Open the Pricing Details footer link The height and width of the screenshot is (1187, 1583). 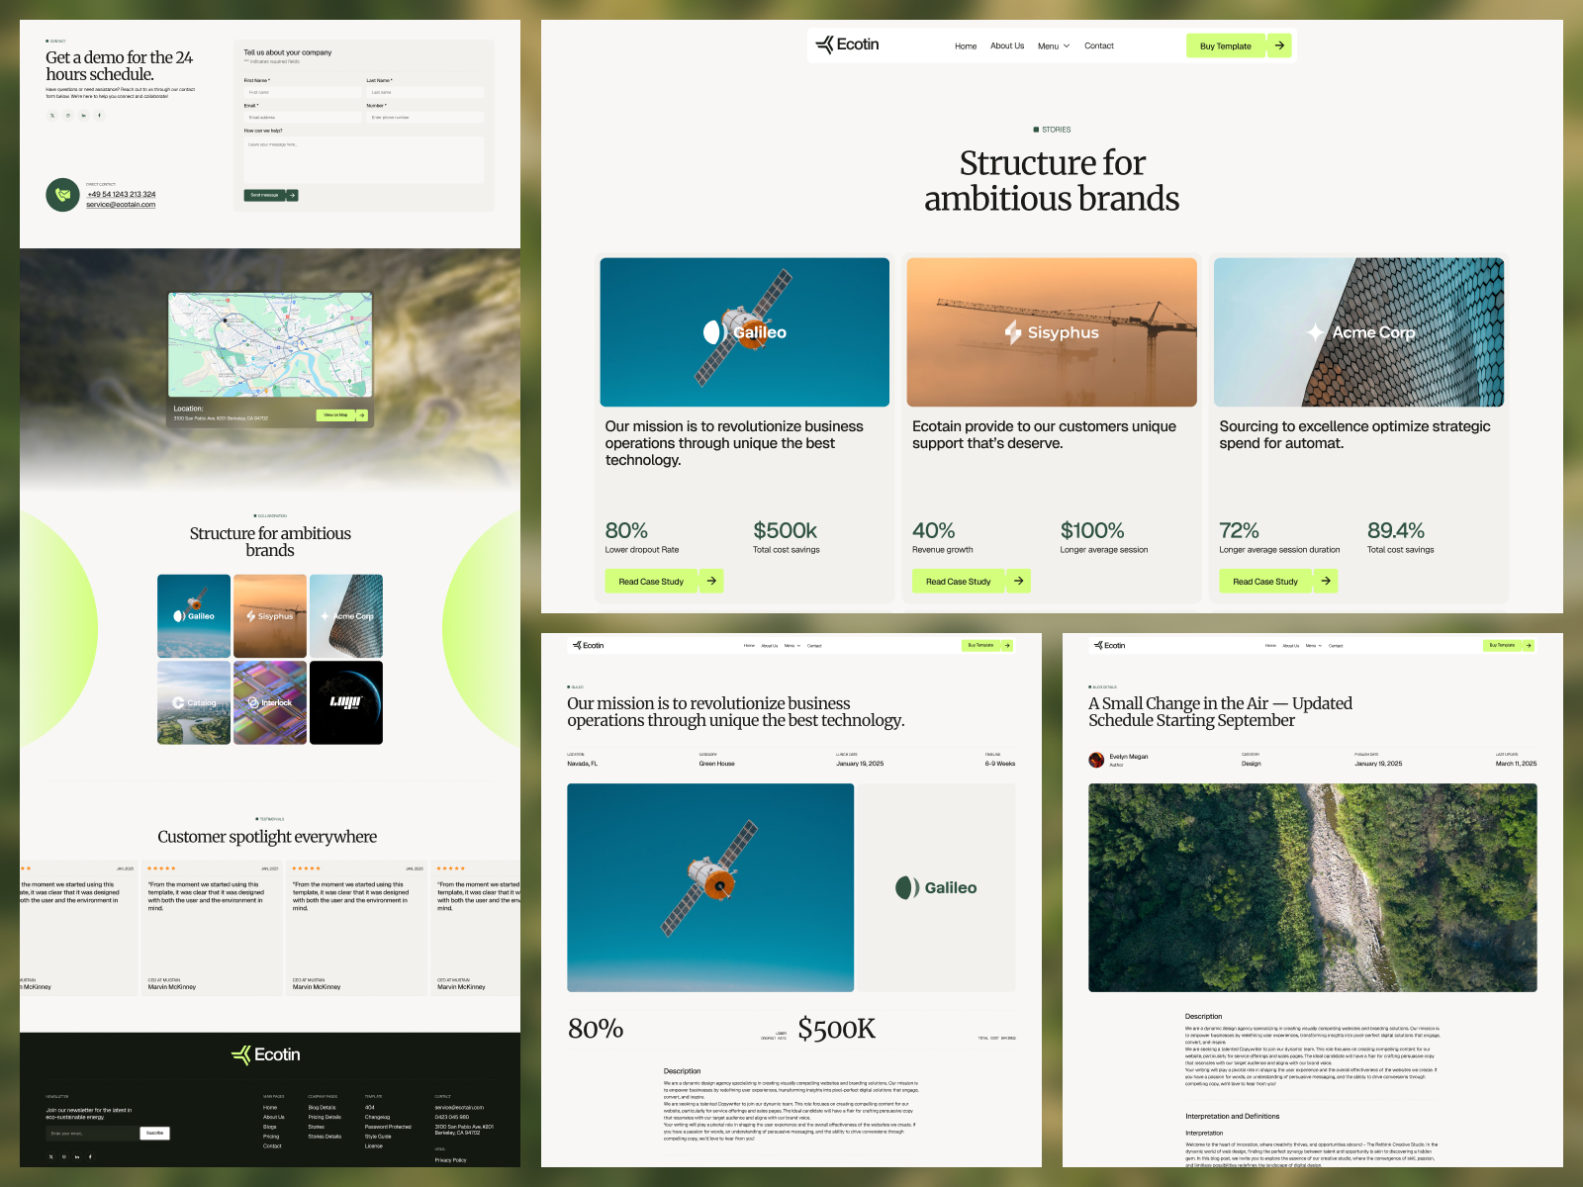pos(325,1117)
